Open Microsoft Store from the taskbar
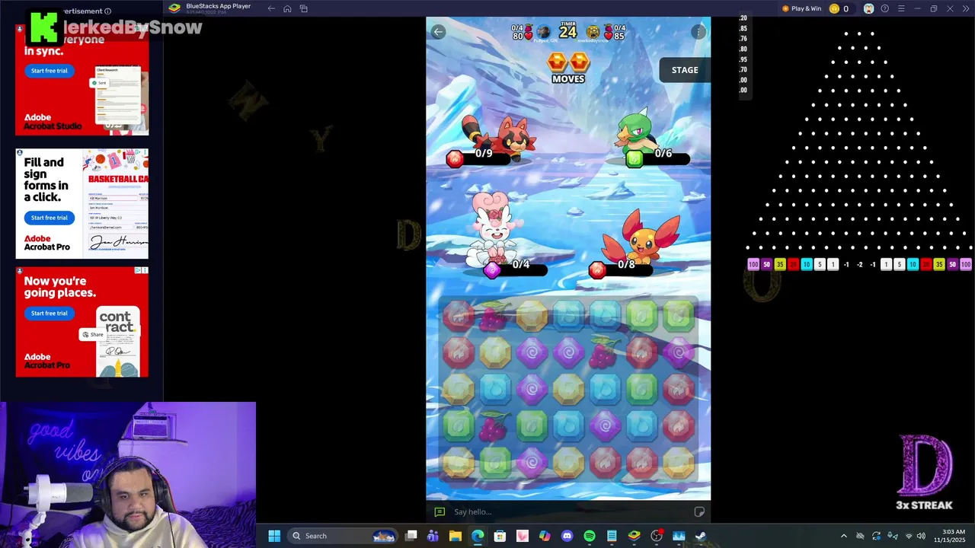The height and width of the screenshot is (548, 975). [500, 536]
